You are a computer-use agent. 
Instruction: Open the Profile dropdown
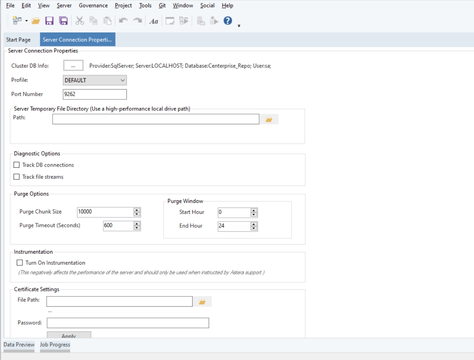(95, 80)
